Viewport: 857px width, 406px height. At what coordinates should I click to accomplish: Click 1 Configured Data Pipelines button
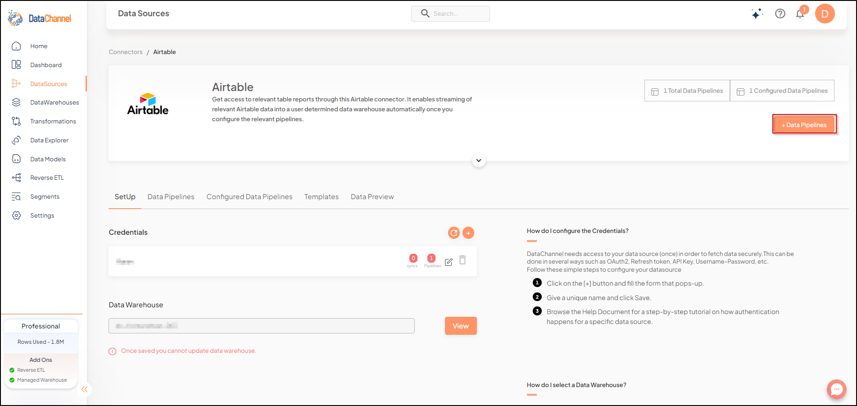click(782, 91)
